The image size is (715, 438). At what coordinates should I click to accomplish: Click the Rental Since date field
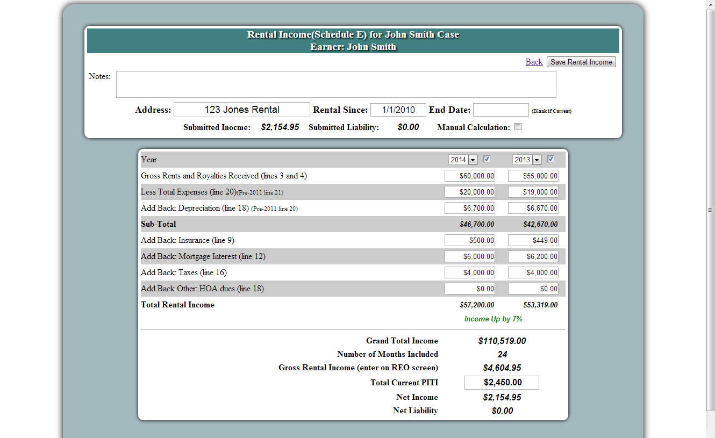[398, 109]
